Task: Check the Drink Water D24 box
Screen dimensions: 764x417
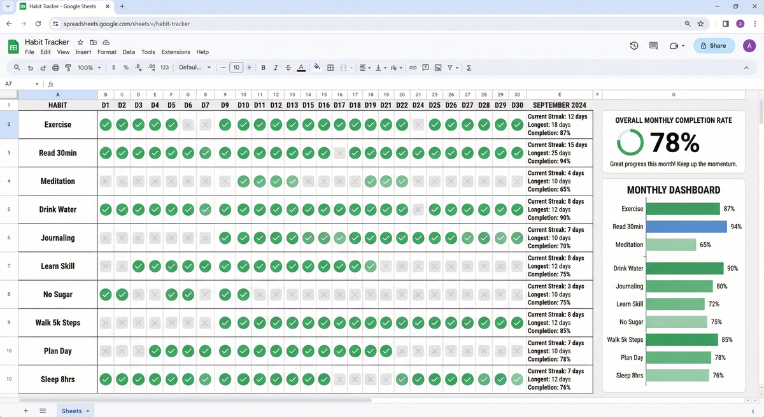Action: (418, 209)
